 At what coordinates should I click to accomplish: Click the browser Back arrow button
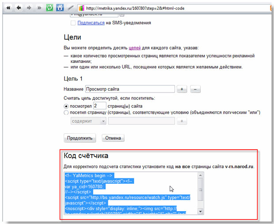tap(19, 8)
